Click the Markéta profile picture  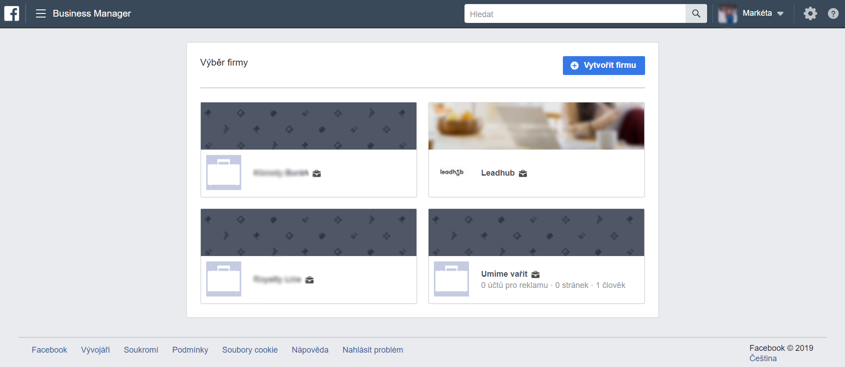(x=727, y=13)
